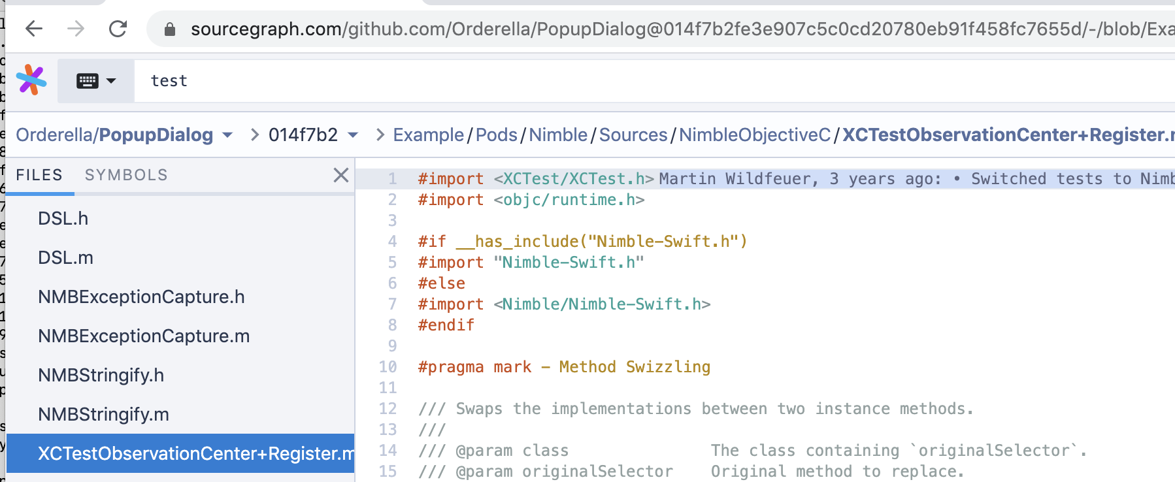The image size is (1175, 482).
Task: Click the "Nimble-Swift.h" import string on line 5
Action: click(x=569, y=262)
